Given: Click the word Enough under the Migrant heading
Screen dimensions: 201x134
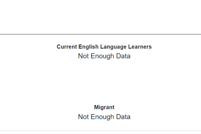Looking at the screenshot, I should pyautogui.click(x=102, y=117).
